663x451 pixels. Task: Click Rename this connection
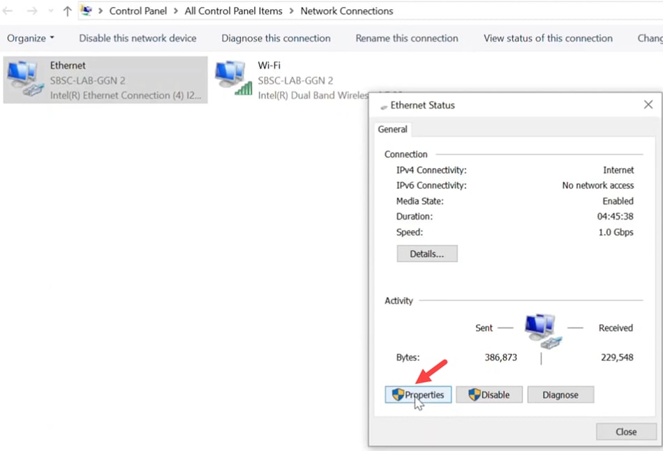[407, 38]
